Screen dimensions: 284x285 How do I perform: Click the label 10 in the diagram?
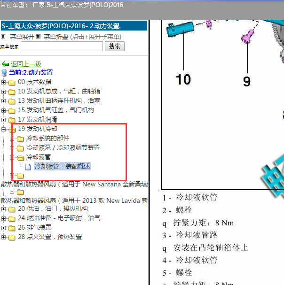[183, 80]
